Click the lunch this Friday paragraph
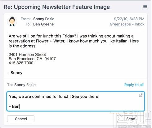Image resolution: width=152 pixels, height=128 pixels. pos(74,41)
